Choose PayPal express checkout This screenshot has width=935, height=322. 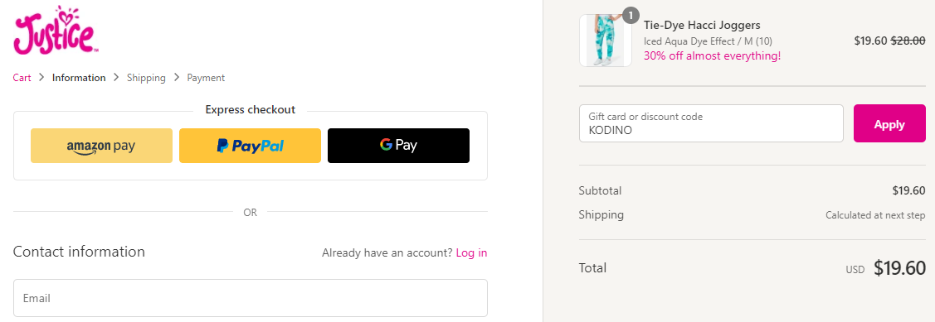250,146
